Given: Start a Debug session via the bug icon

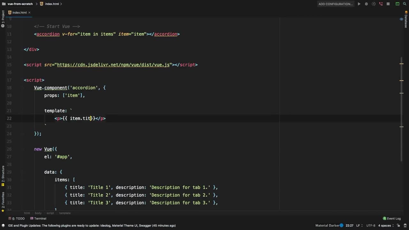Looking at the screenshot, I should pos(366,4).
